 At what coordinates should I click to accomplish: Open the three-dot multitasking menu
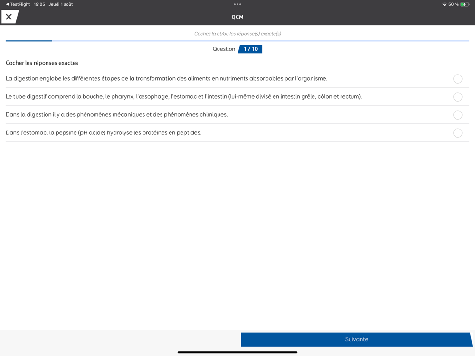click(237, 4)
